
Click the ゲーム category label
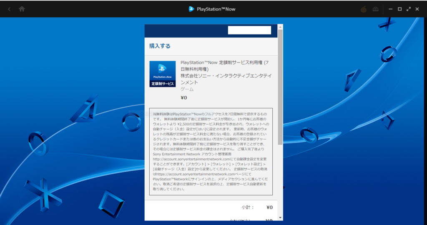187,89
